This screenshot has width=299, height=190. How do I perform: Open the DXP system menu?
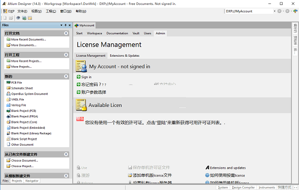click(x=9, y=11)
